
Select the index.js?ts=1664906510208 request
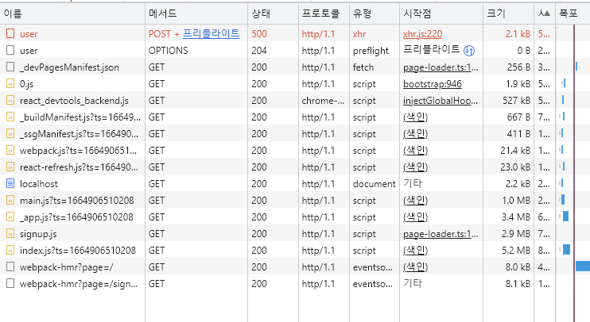coord(78,251)
